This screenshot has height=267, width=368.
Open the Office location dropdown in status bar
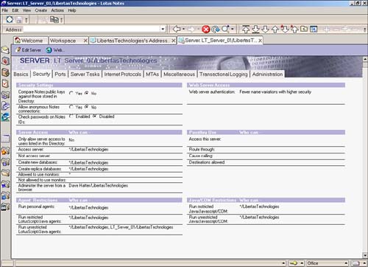346,263
